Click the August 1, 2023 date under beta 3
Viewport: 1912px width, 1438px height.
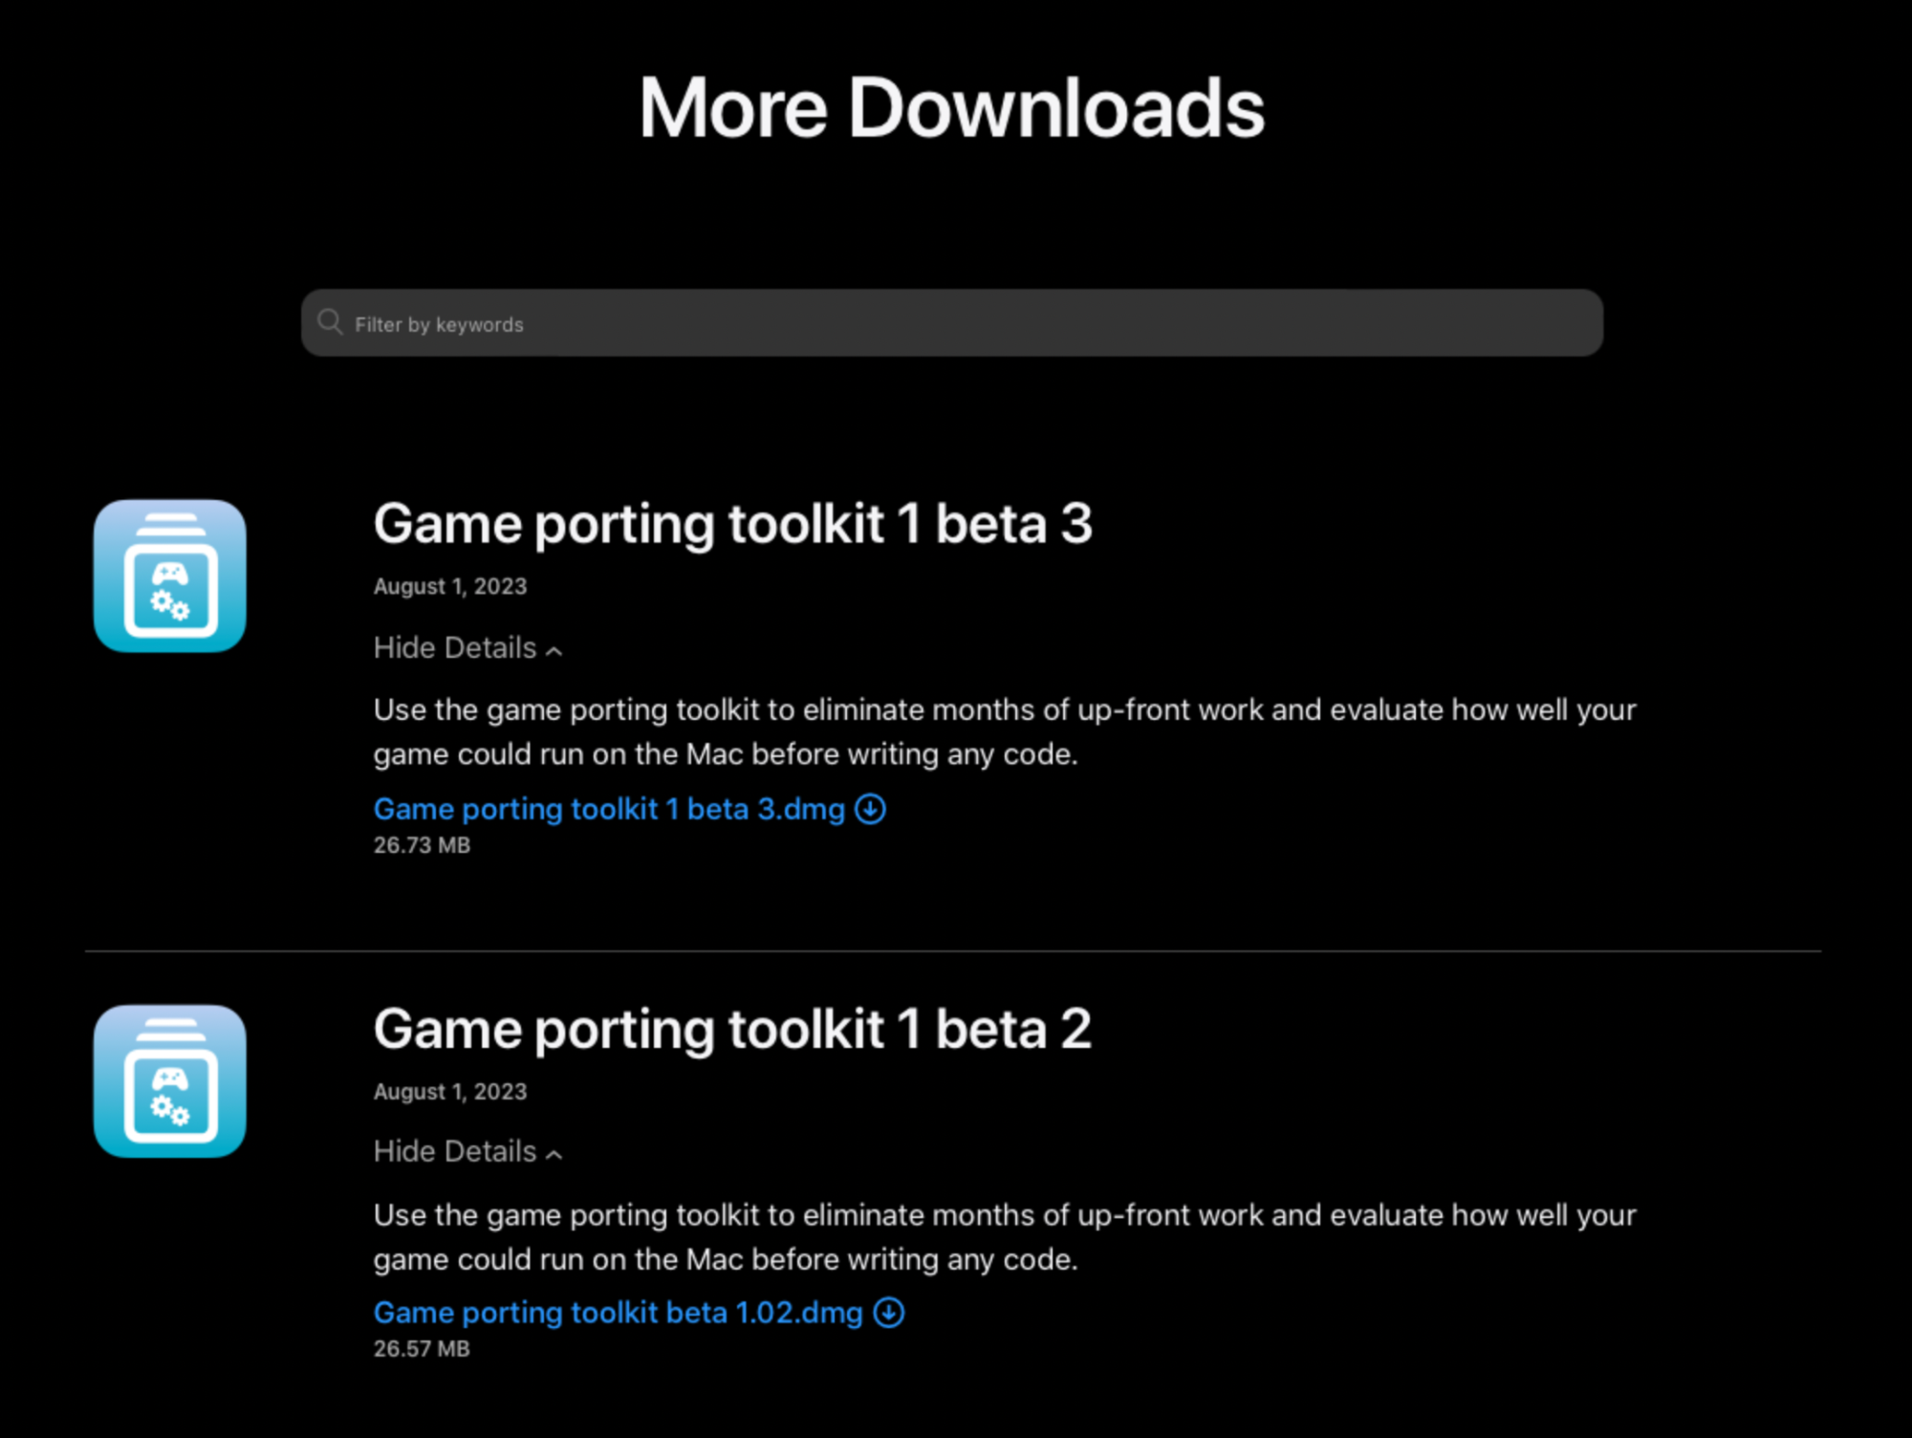[x=450, y=587]
